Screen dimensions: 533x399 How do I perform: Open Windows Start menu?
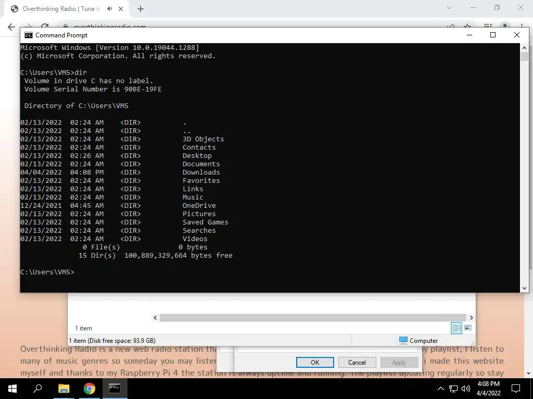point(12,389)
